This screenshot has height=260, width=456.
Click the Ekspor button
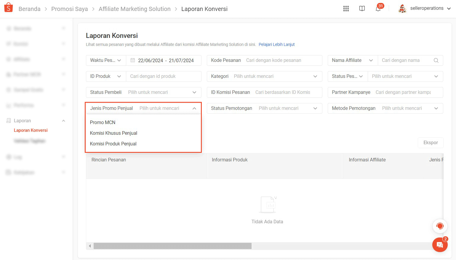coord(430,143)
